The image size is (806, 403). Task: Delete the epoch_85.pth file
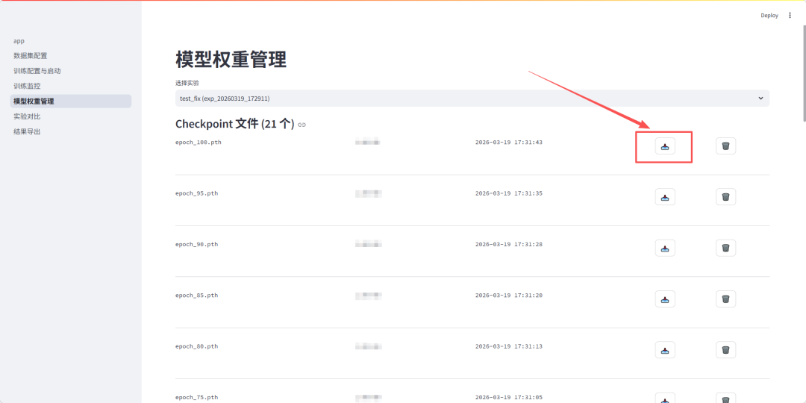(725, 299)
